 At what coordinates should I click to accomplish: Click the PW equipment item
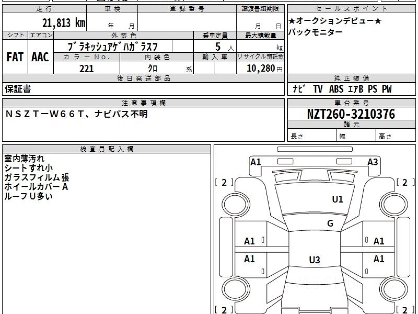pos(386,89)
